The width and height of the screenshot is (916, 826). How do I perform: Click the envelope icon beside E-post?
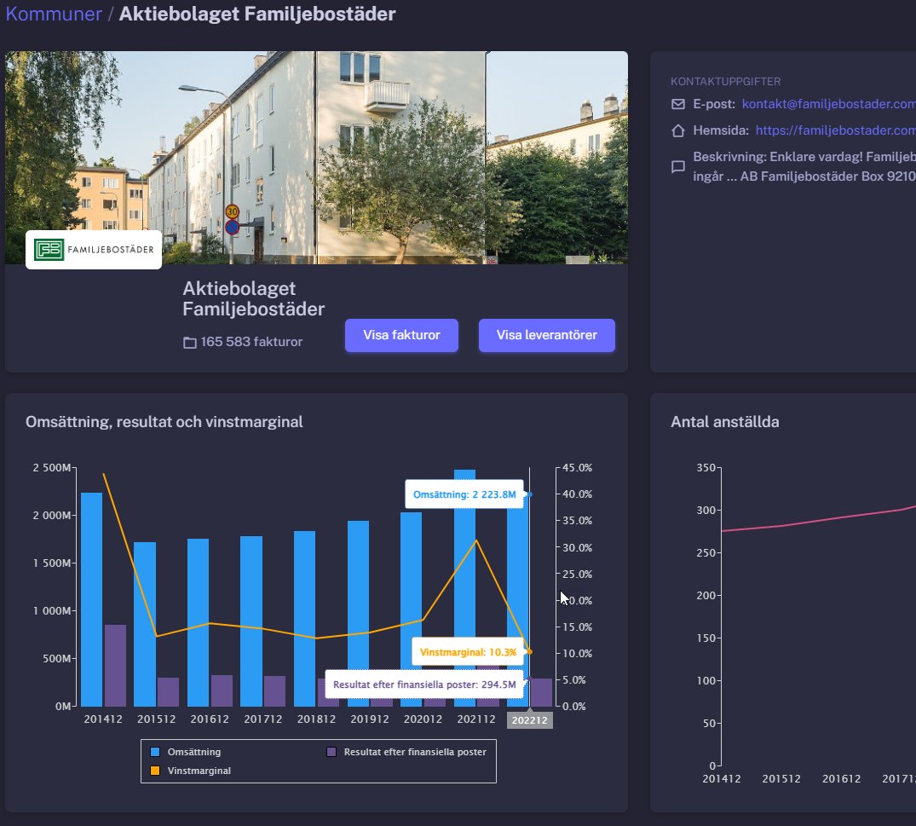tap(677, 104)
